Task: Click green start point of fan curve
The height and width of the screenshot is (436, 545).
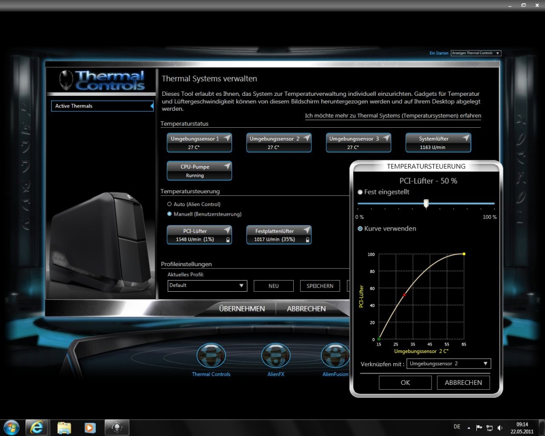Action: [x=379, y=339]
